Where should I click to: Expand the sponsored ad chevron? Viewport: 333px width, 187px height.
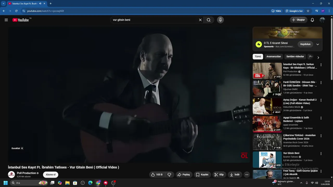pyautogui.click(x=318, y=44)
